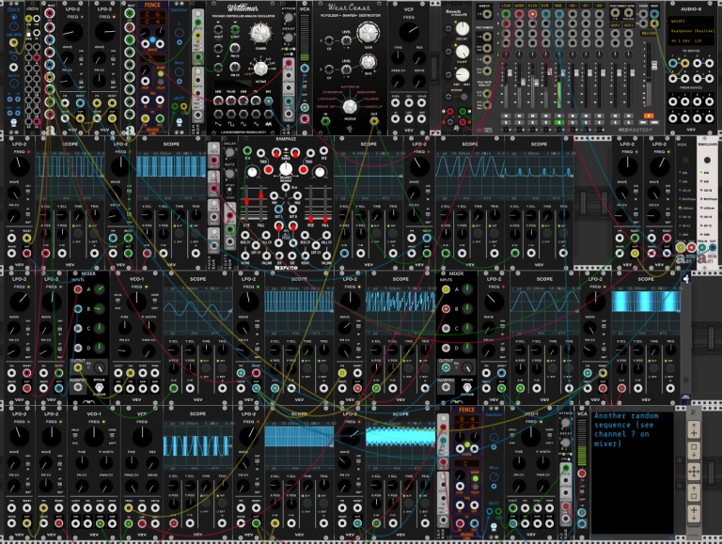Viewport: 722px width, 544px height.
Task: Click the BIAS knob on West Coast module
Action: tap(368, 62)
